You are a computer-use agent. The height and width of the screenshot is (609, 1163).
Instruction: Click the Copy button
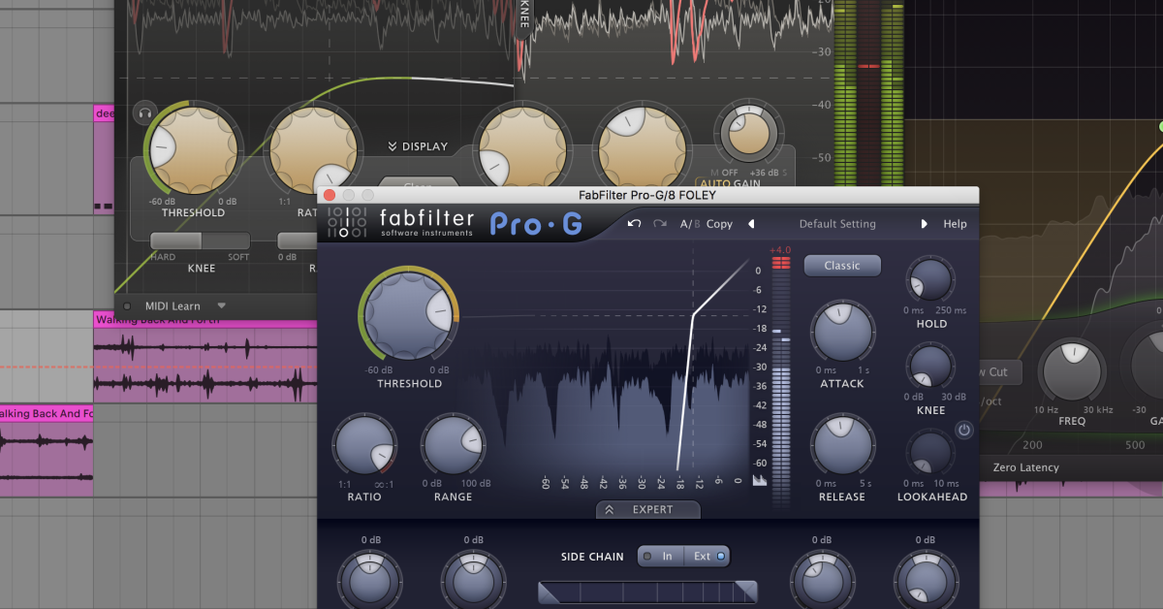coord(720,224)
